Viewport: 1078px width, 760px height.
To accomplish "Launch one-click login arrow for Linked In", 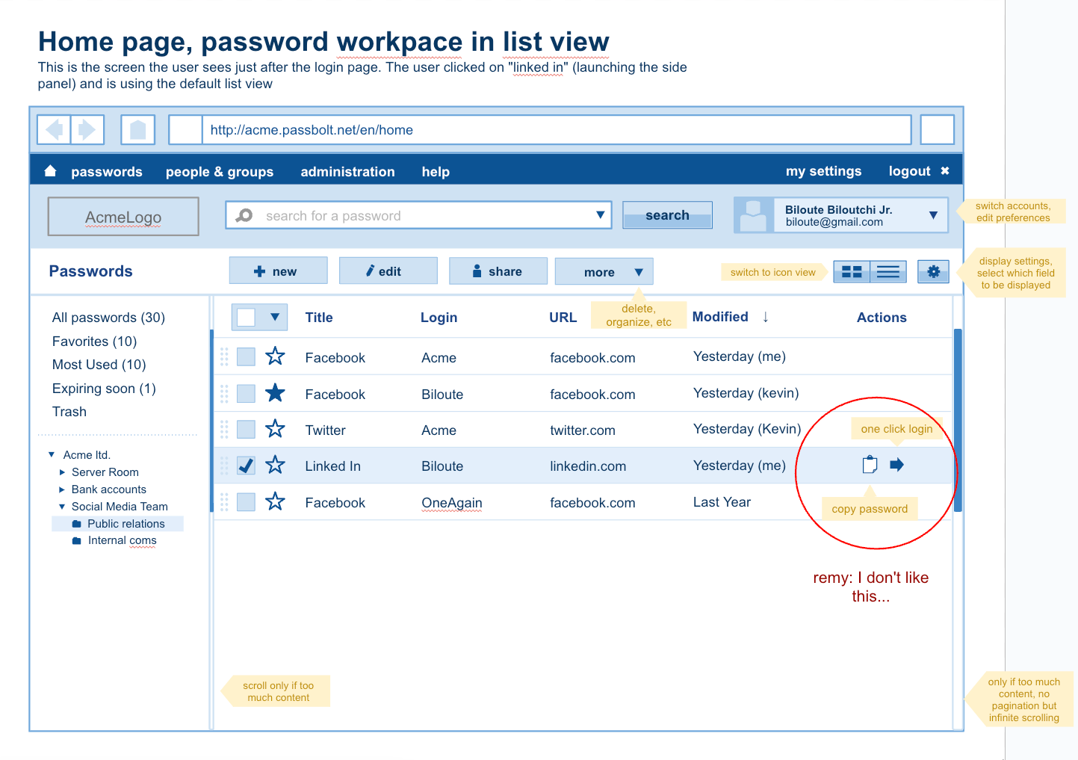I will (x=896, y=464).
